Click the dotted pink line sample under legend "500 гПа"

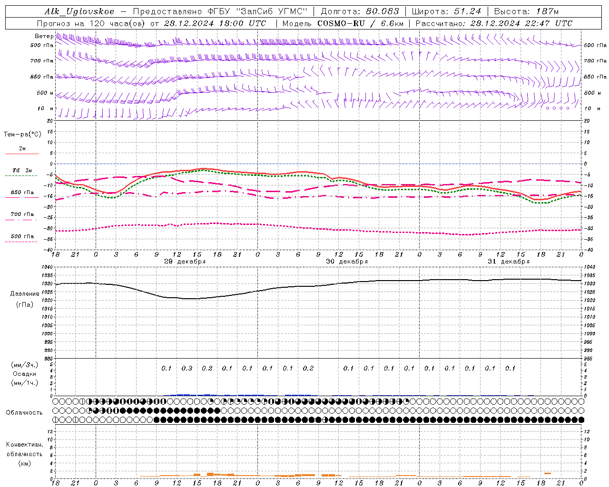(21, 242)
